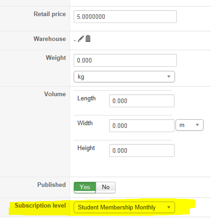222x220 pixels.
Task: Click the Warehouse edit pencil icon
Action: 81,39
